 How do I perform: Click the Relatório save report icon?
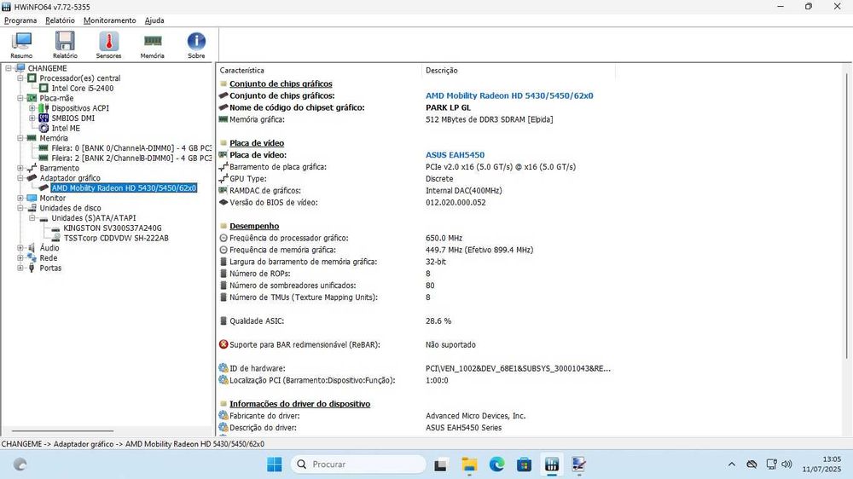coord(65,44)
